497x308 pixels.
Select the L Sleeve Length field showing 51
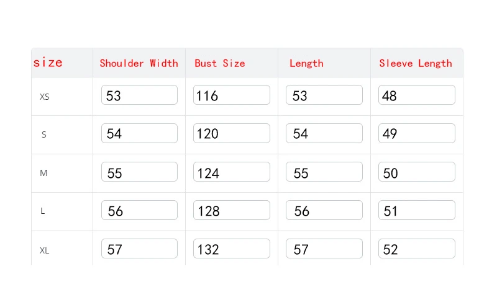[416, 211]
